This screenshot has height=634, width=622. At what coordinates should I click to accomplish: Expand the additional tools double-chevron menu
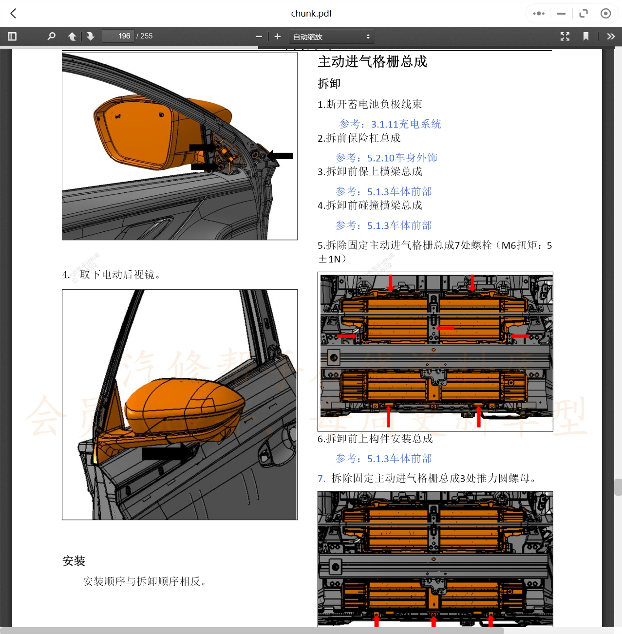[610, 36]
